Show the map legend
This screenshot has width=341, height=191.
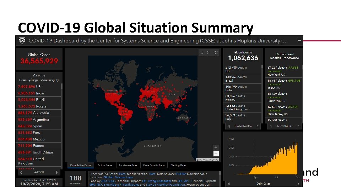pos(209,52)
